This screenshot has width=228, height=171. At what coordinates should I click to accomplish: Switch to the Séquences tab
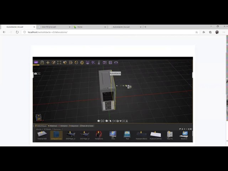(74, 126)
